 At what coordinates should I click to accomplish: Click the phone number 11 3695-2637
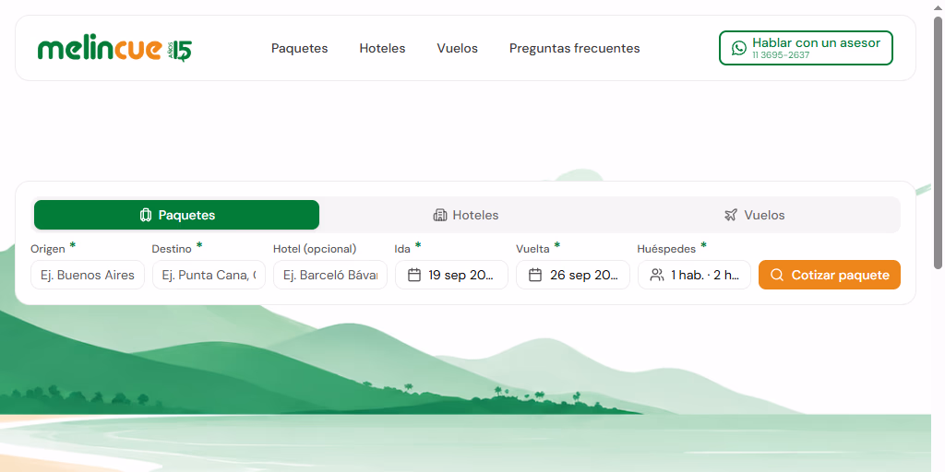point(781,54)
